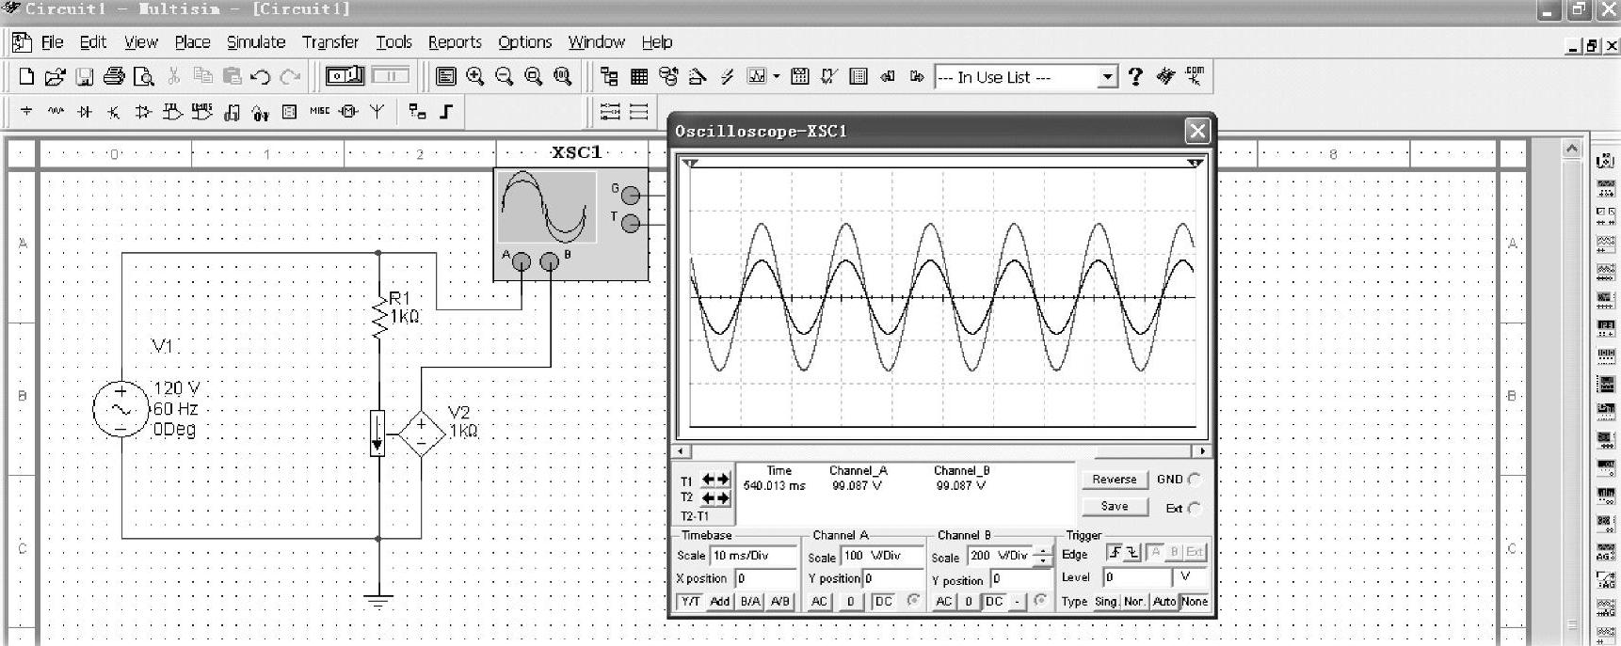1621x646 pixels.
Task: Open the Diode component group icon
Action: (x=85, y=112)
